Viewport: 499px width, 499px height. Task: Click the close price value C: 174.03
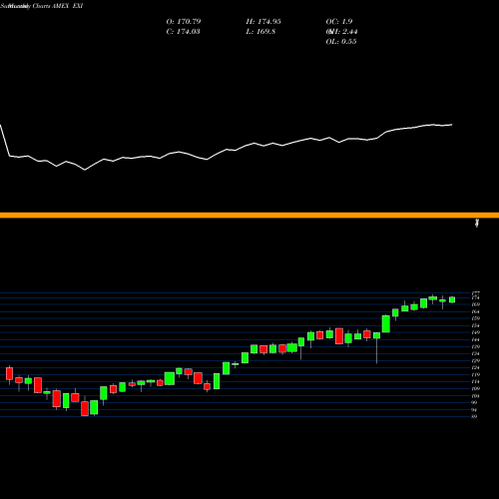[x=183, y=32]
